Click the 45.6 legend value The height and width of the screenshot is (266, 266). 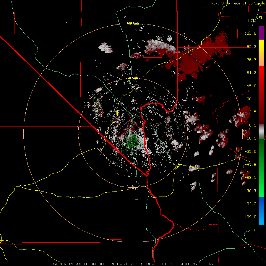[252, 86]
